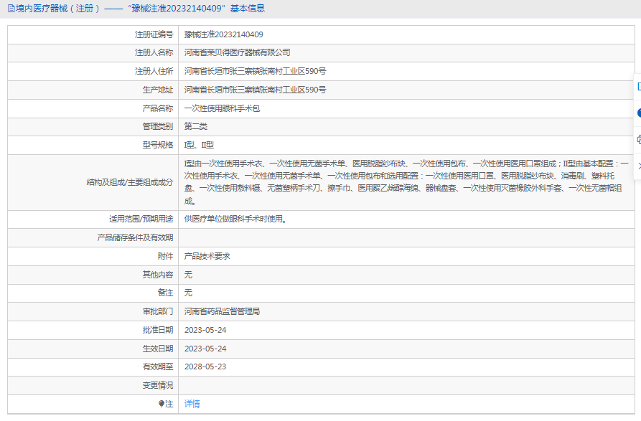Click the registrant name 河南省荣贝得医疗器械有限公司
Image resolution: width=641 pixels, height=421 pixels.
click(237, 53)
